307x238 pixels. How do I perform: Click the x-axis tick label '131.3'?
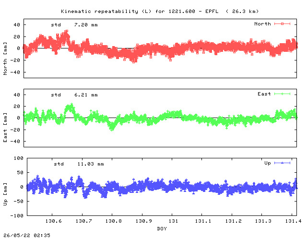point(263,221)
